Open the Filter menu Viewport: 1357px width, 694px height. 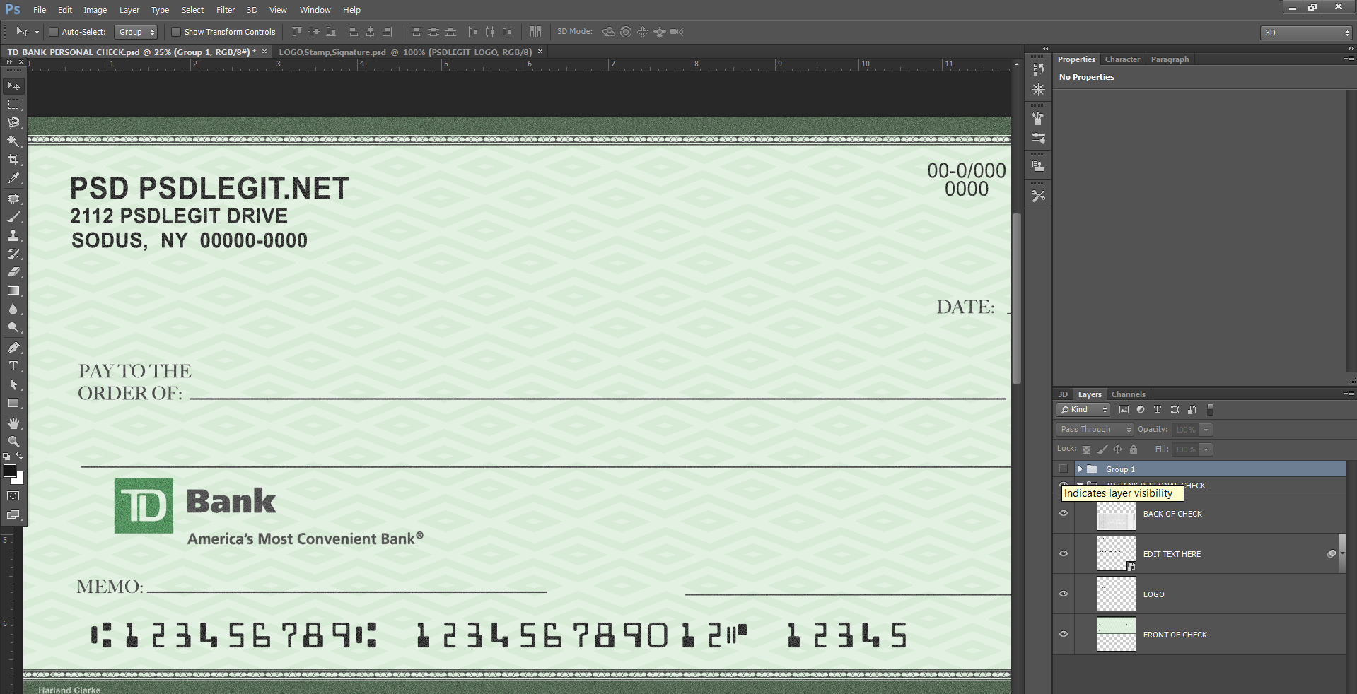click(x=226, y=10)
